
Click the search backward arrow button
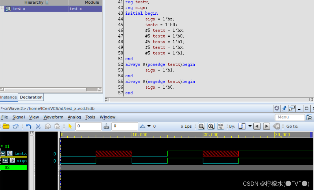click(257, 126)
